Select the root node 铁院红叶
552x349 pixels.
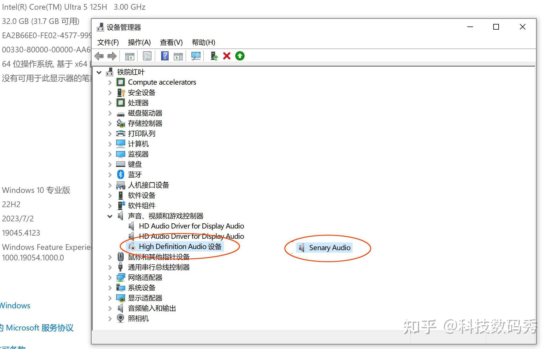pos(131,72)
